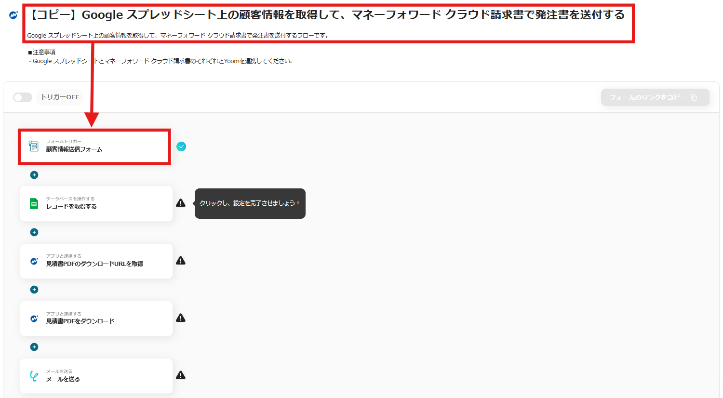Click the Money Forward icon on 見積書PDFのダウンロードURLを取得
723x398 pixels.
coord(34,261)
